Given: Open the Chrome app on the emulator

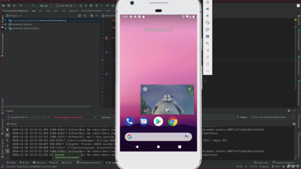Looking at the screenshot, I should point(173,122).
